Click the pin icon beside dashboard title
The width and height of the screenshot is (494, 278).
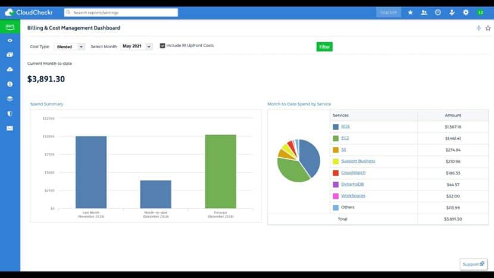479,28
